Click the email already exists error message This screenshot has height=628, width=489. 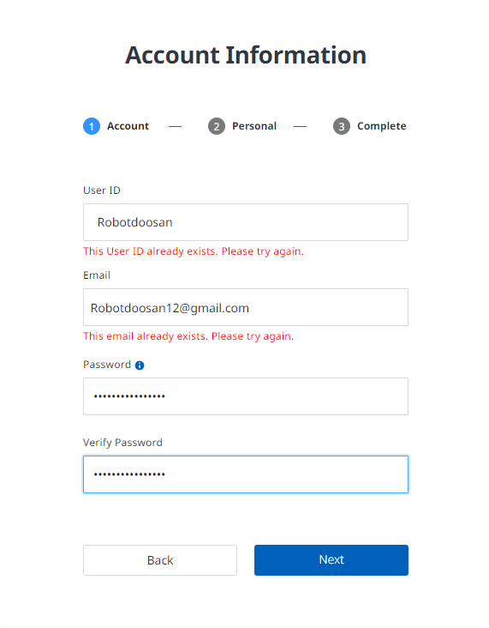[x=188, y=336]
